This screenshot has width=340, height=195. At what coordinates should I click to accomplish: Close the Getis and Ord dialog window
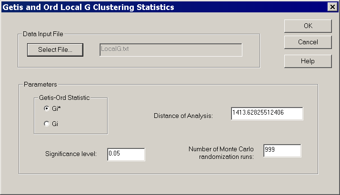[332, 7]
